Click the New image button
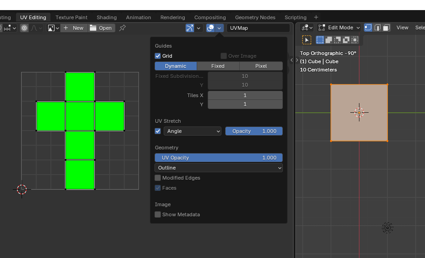The height and width of the screenshot is (258, 425). 74,28
